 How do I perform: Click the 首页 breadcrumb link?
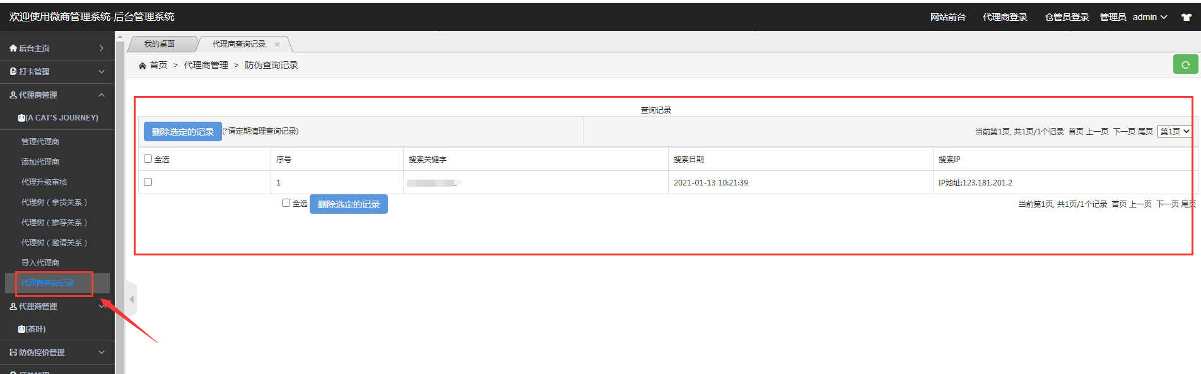158,66
